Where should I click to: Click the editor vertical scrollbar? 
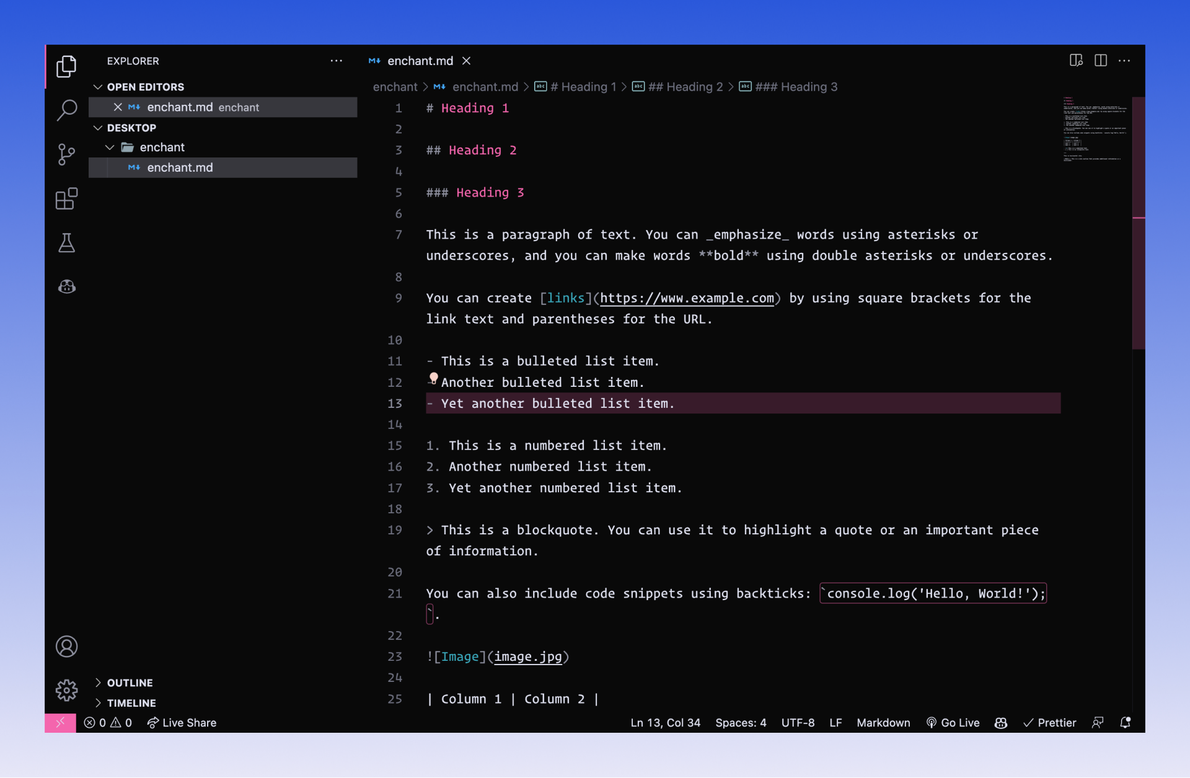pos(1139,223)
